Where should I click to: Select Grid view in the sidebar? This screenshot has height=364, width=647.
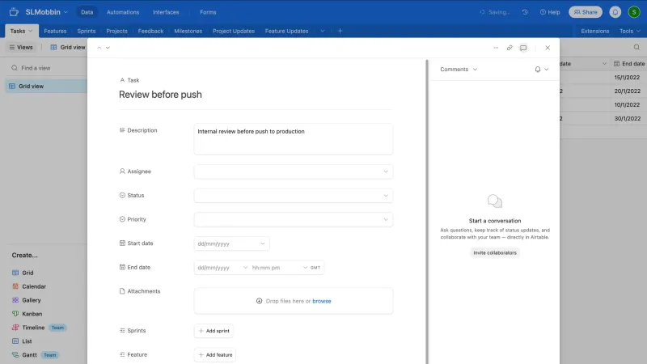(46, 87)
